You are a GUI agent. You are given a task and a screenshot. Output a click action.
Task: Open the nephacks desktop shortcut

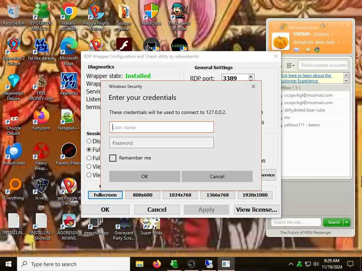[x=69, y=84]
